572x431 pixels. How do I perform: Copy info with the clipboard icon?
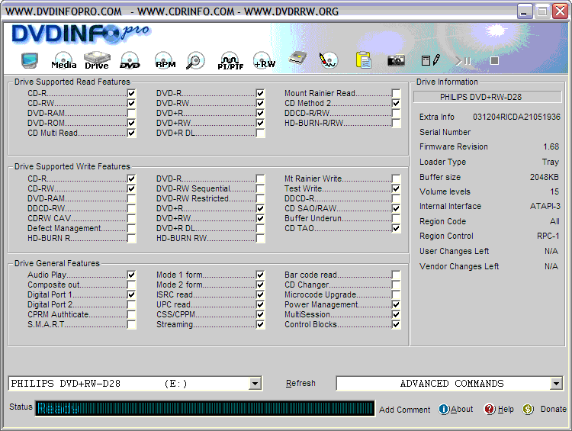[363, 60]
